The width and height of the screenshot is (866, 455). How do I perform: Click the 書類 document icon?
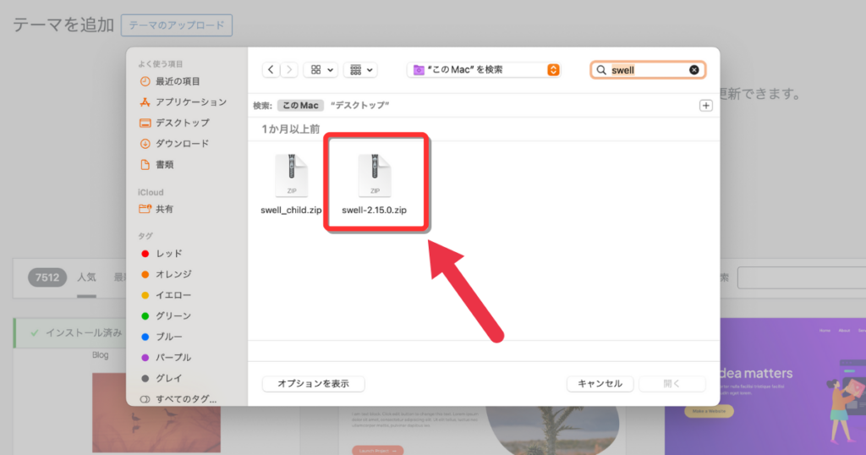pos(145,165)
